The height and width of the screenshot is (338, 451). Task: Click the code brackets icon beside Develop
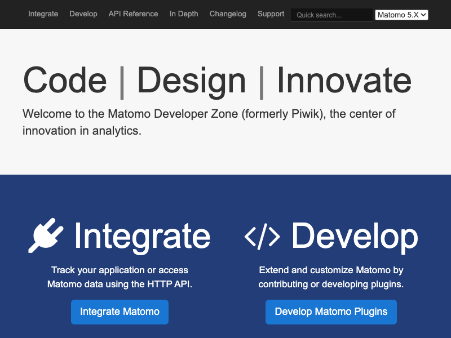[x=262, y=237]
